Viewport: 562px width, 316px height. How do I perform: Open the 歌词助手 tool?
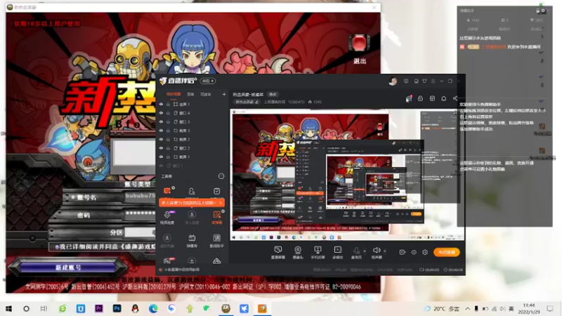coord(217,240)
